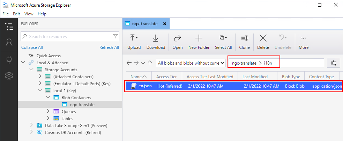The height and width of the screenshot is (141, 343).
Task: Expand the Emulator - Default Ports node
Action: (x=40, y=84)
